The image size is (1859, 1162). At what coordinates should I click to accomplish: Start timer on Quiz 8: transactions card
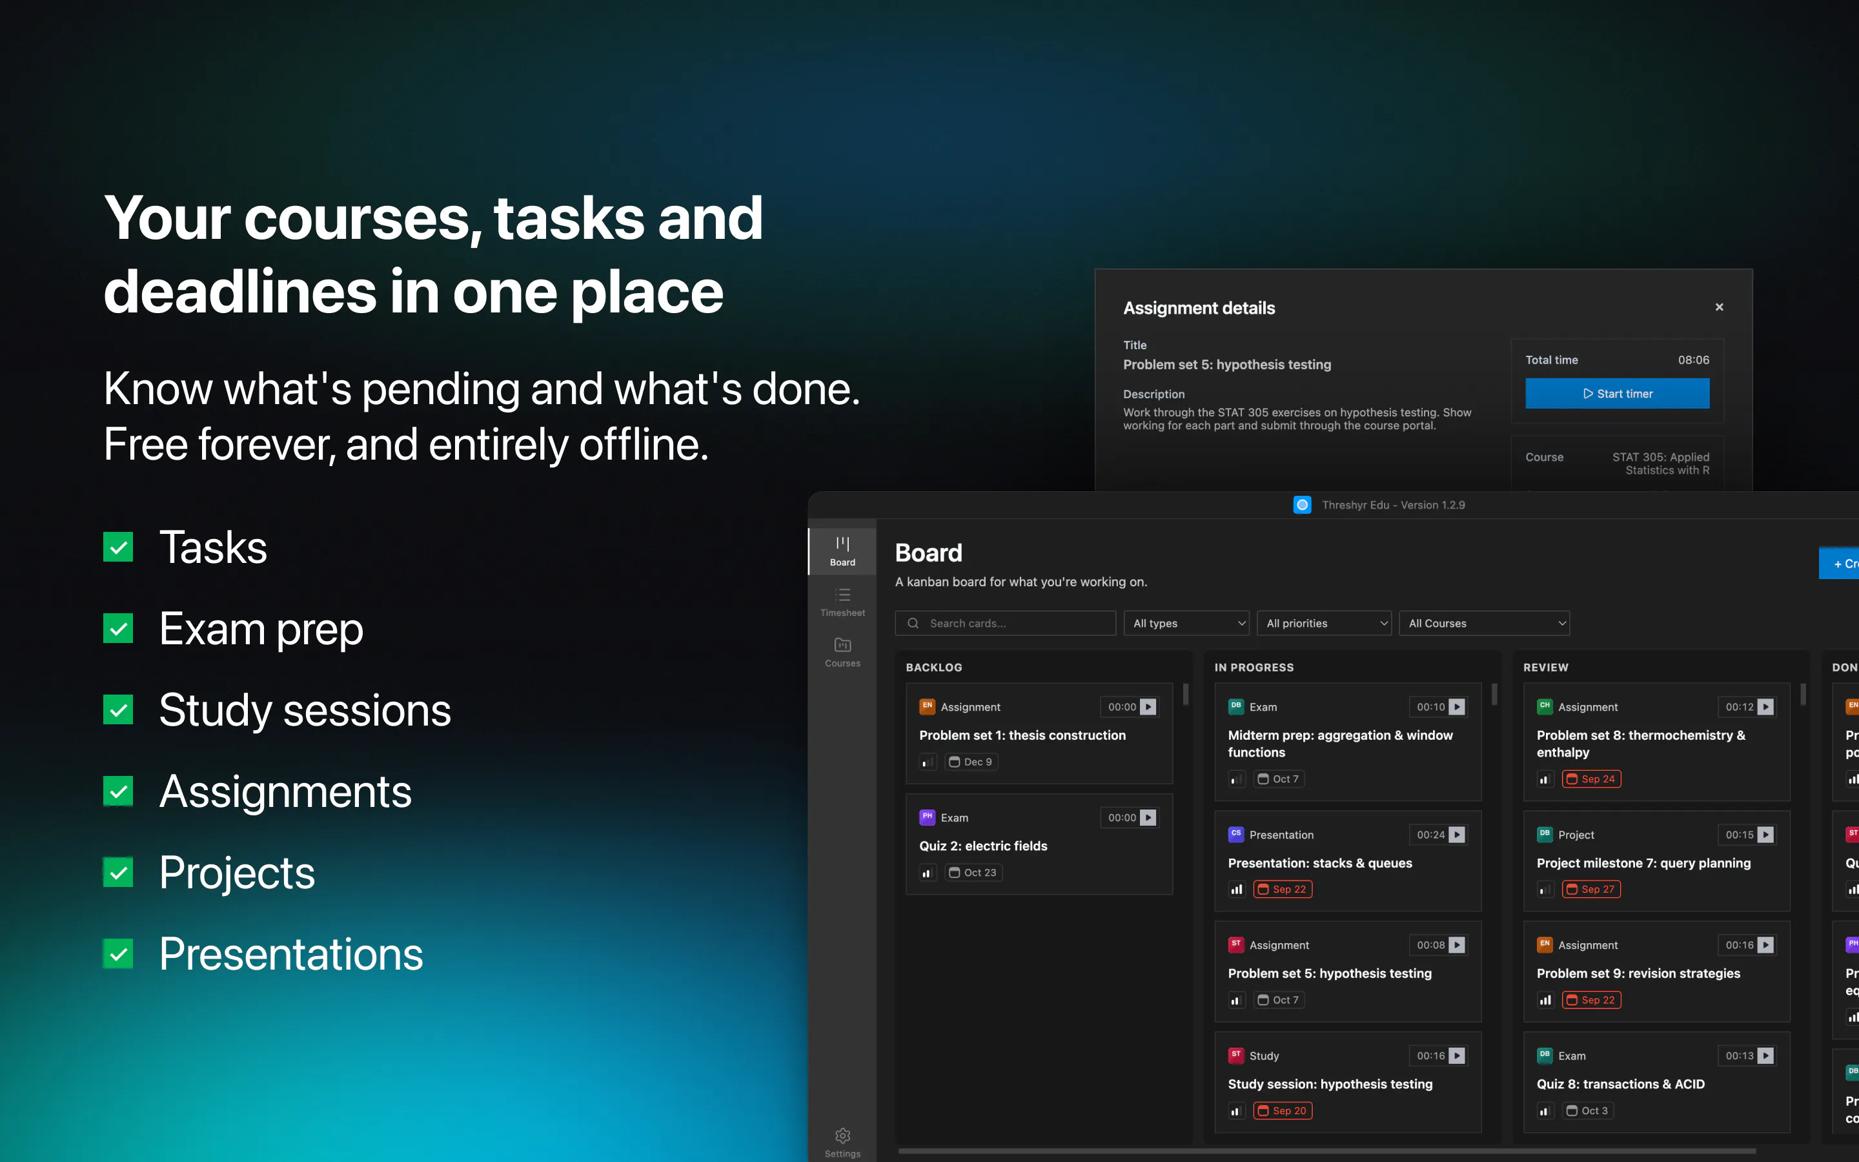pyautogui.click(x=1765, y=1056)
